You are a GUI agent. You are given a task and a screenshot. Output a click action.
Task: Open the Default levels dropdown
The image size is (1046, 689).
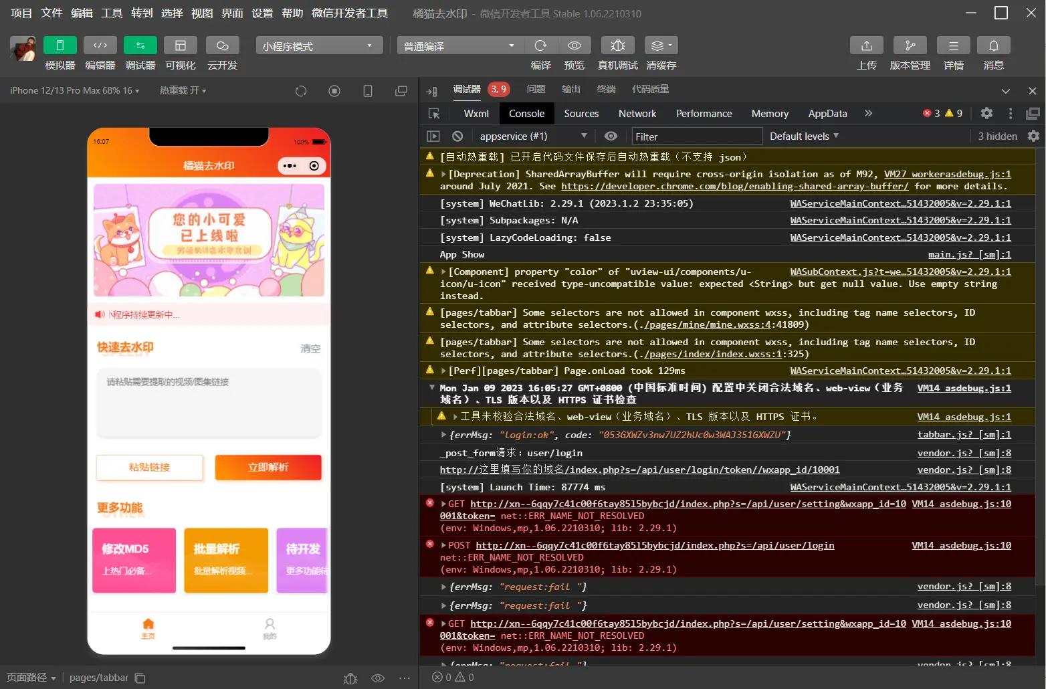pos(804,136)
